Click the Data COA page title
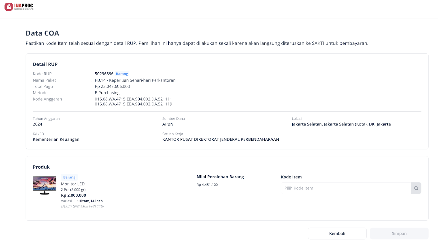Viewport: 438px width, 243px height. 42,33
